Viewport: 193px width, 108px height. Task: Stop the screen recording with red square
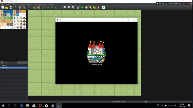(x=188, y=4)
